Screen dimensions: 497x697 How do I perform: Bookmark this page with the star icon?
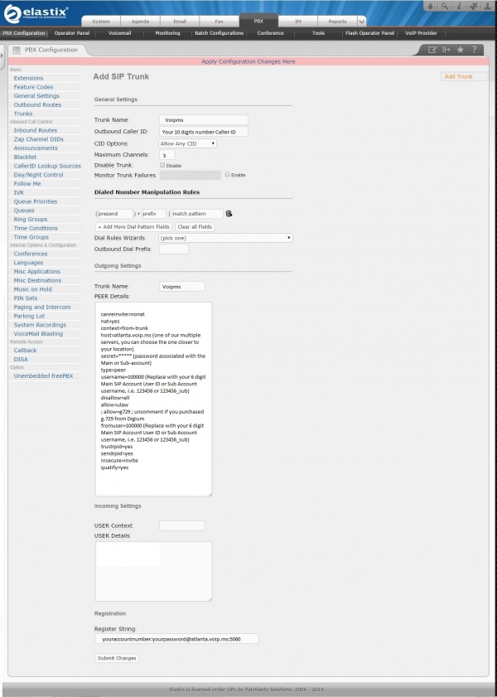tap(460, 50)
